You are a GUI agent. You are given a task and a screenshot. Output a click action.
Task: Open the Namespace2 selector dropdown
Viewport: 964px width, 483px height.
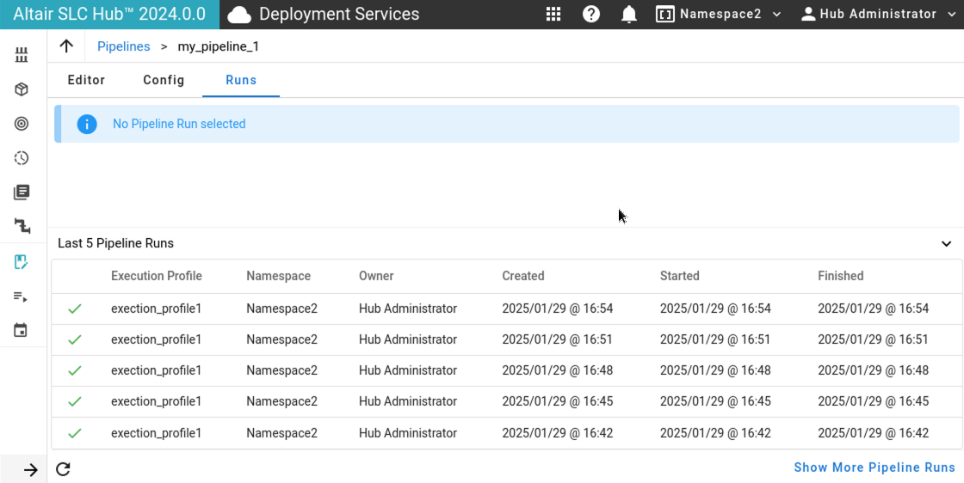pos(719,14)
